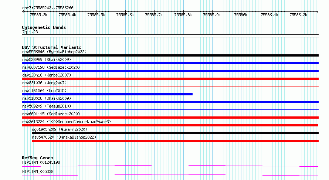Click the black nsv5556846 variant bar
The width and height of the screenshot is (329, 180).
click(x=170, y=55)
